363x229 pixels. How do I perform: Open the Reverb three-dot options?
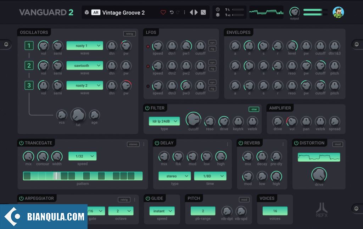[283, 144]
